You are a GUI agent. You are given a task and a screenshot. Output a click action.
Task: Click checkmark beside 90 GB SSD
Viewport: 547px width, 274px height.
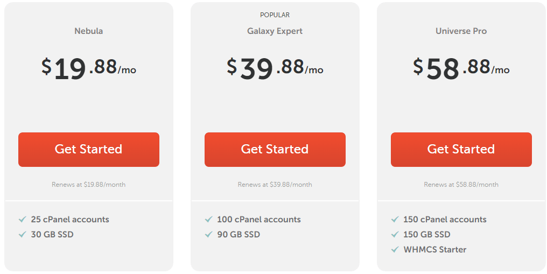point(208,234)
